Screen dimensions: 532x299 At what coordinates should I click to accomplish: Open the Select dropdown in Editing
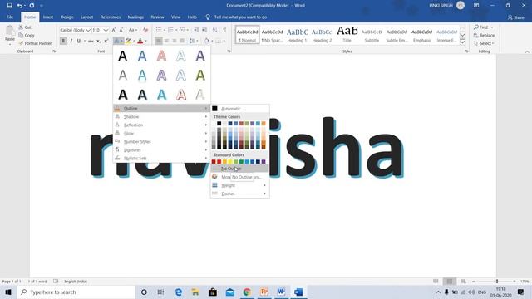[484, 43]
